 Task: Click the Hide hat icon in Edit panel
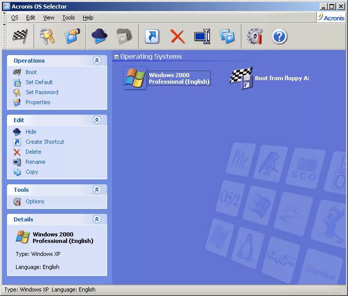[x=17, y=132]
